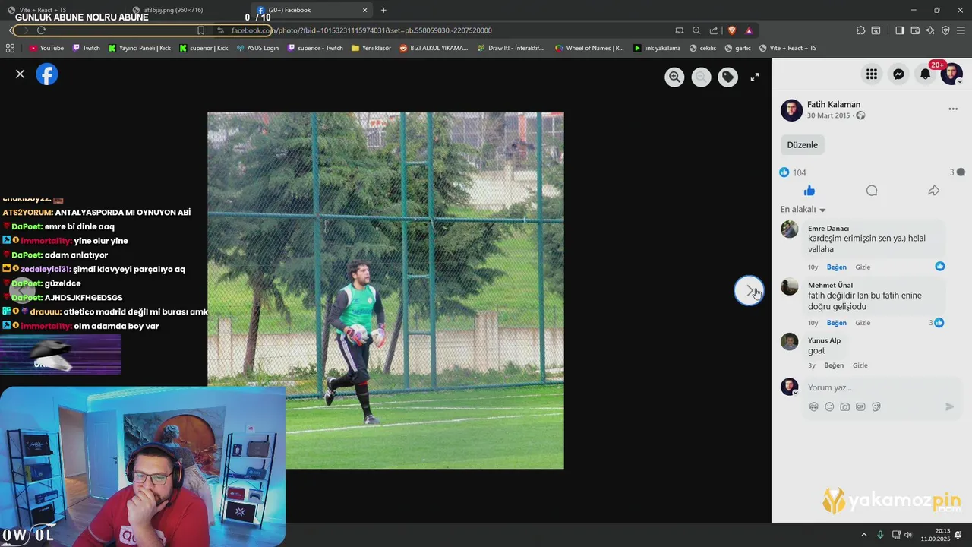The width and height of the screenshot is (972, 547).
Task: Open browser extensions puzzle icon
Action: click(860, 30)
